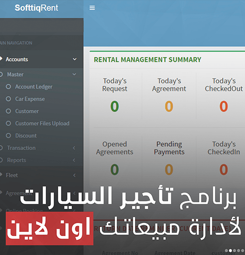The height and width of the screenshot is (255, 245).
Task: Open the Accounts menu item
Action: (x=17, y=59)
